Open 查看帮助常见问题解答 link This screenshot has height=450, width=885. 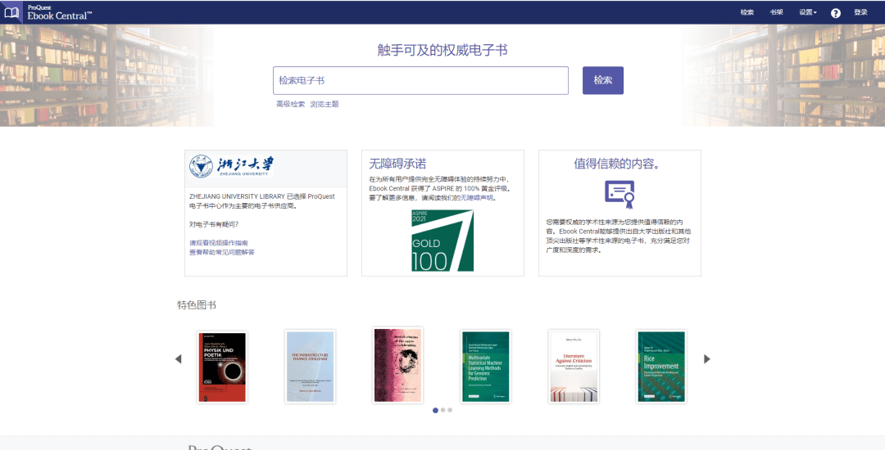222,252
